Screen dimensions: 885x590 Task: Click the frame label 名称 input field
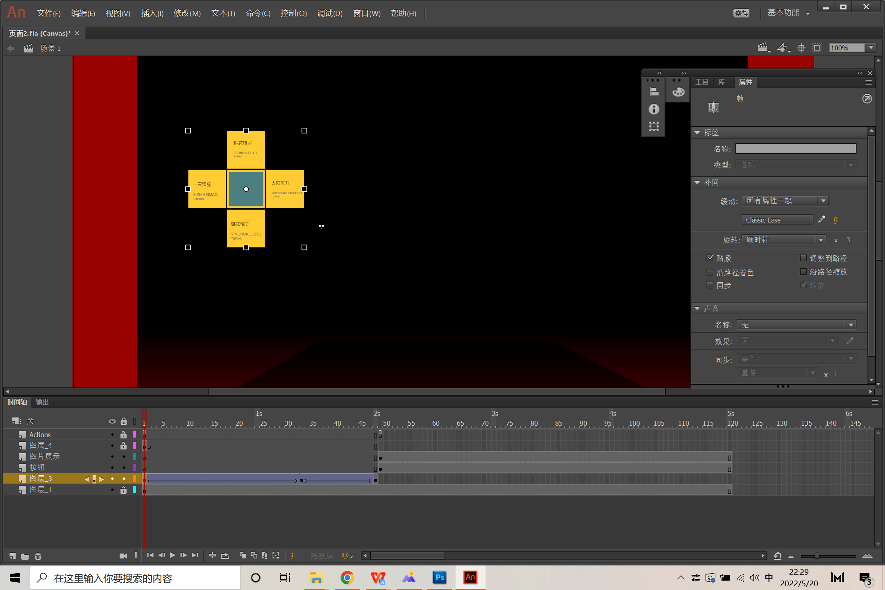pos(795,149)
